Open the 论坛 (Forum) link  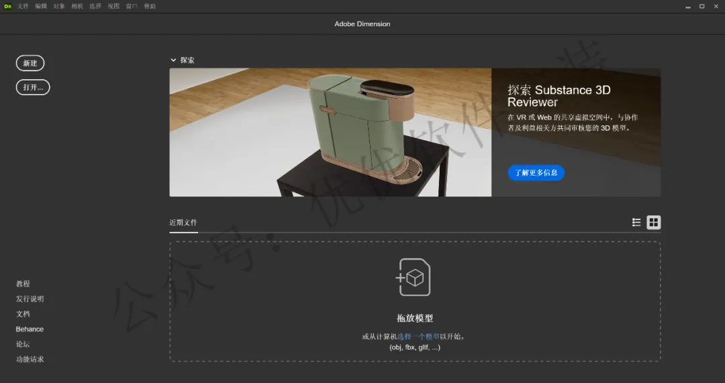tap(23, 344)
